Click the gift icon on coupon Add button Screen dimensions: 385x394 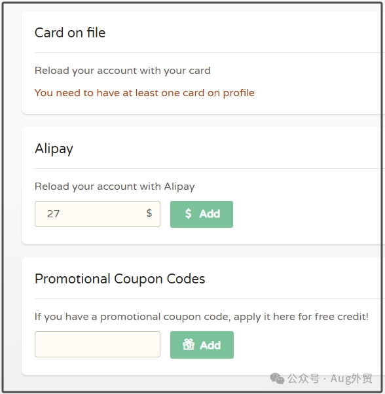click(189, 344)
